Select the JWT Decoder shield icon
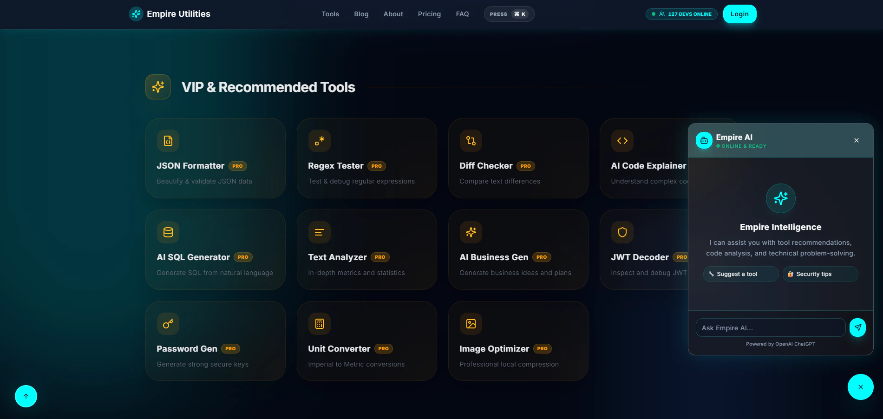Viewport: 883px width, 419px height. 622,232
